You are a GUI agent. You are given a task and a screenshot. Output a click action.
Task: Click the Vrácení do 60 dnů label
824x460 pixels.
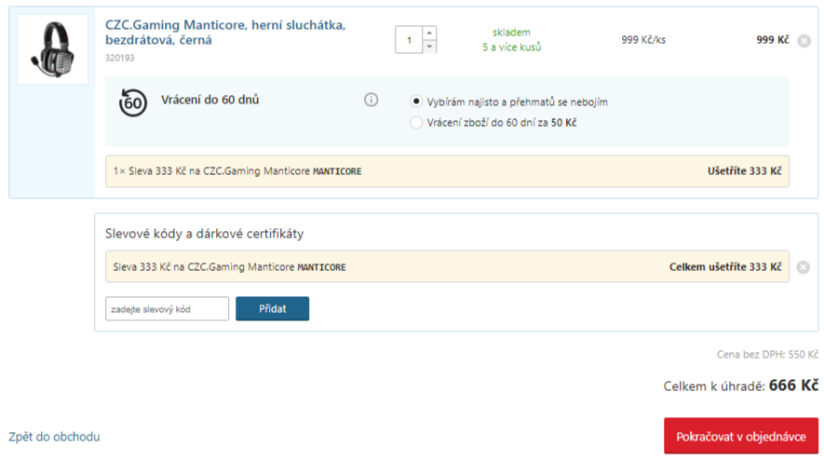click(209, 100)
